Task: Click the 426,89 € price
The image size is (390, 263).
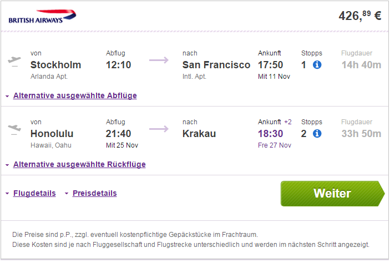Action: click(x=360, y=16)
